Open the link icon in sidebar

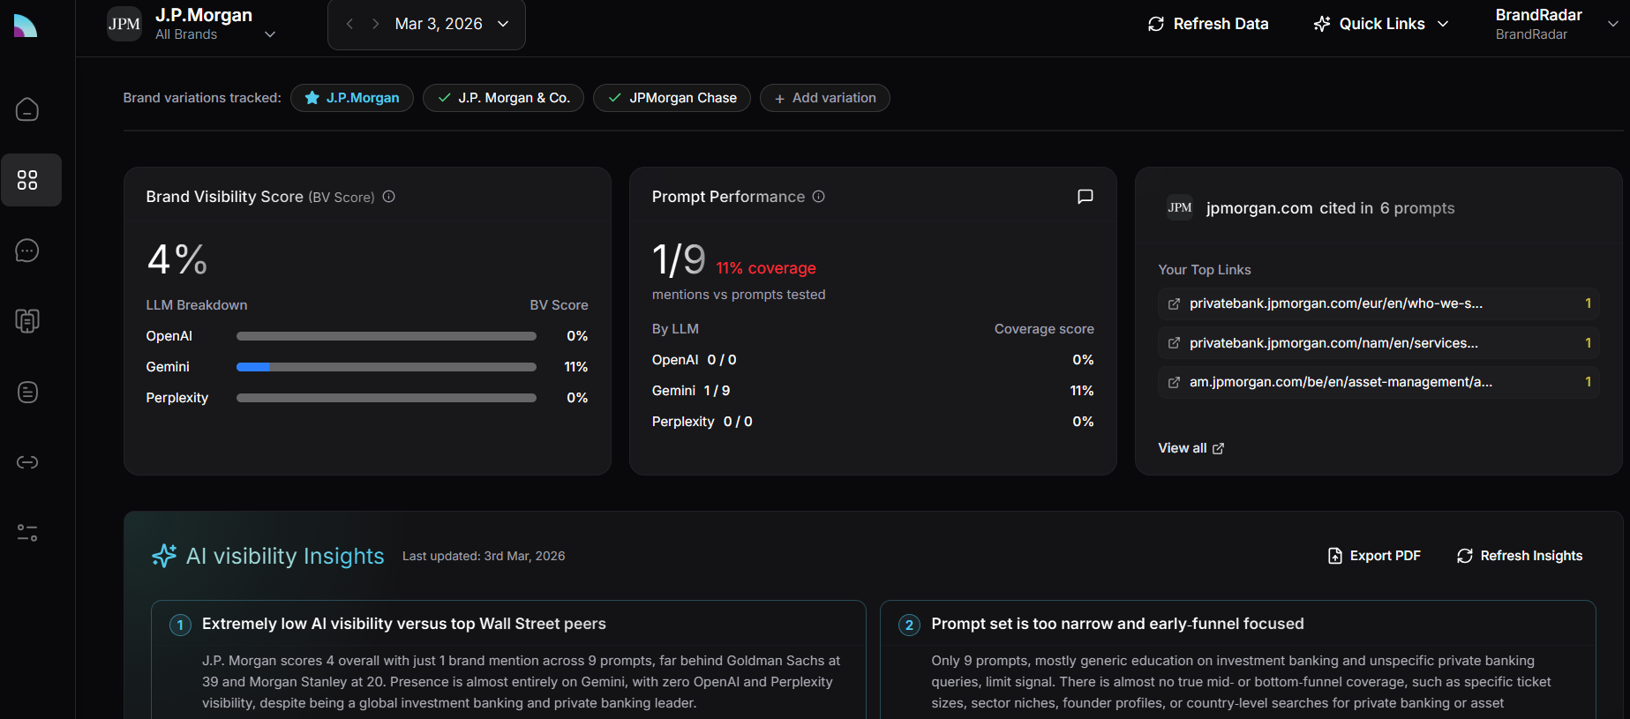click(27, 462)
